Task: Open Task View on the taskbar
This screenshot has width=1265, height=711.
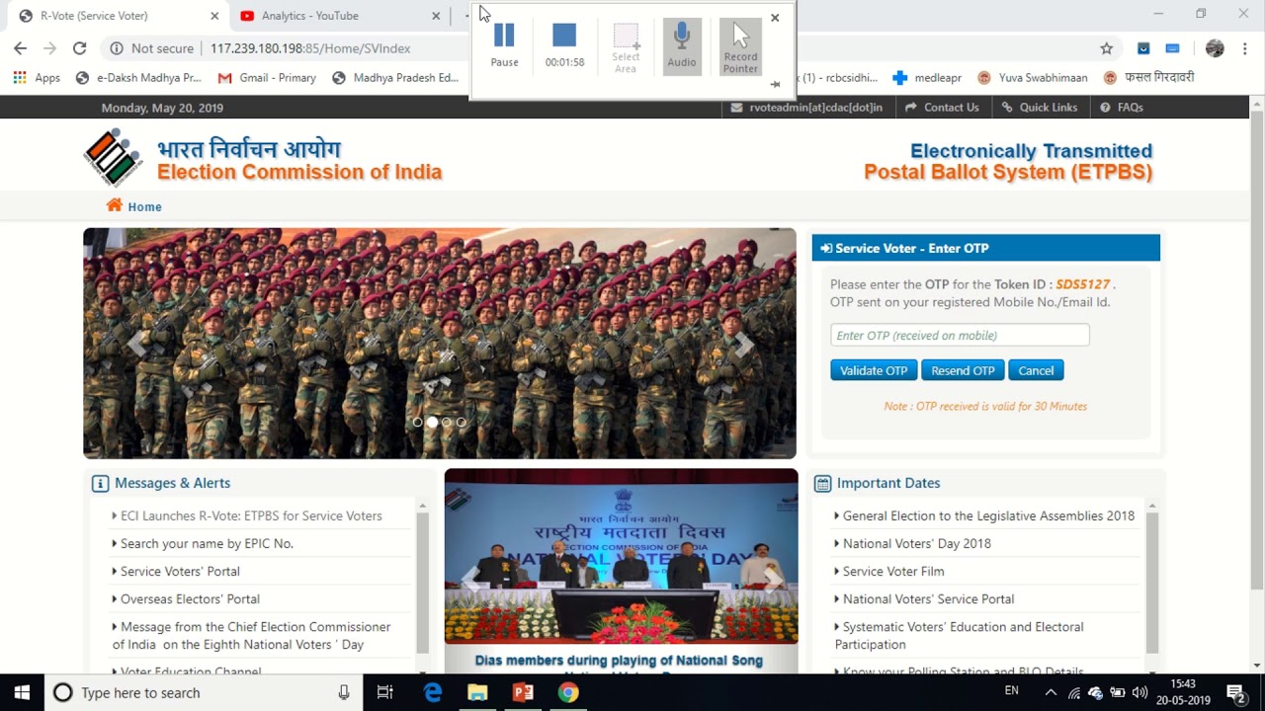Action: click(385, 692)
